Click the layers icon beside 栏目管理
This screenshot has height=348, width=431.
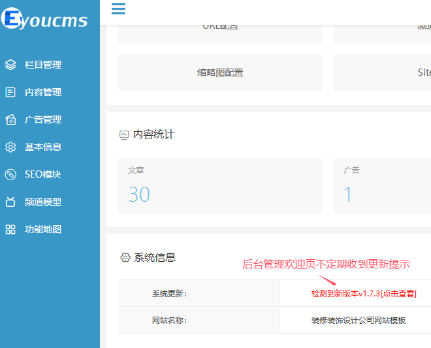tap(10, 65)
